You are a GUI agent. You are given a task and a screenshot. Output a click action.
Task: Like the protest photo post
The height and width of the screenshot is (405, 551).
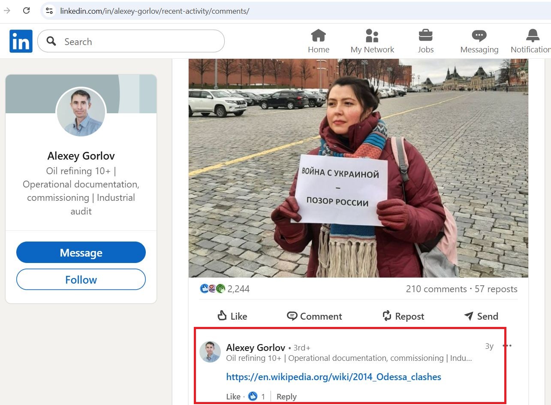(x=232, y=316)
